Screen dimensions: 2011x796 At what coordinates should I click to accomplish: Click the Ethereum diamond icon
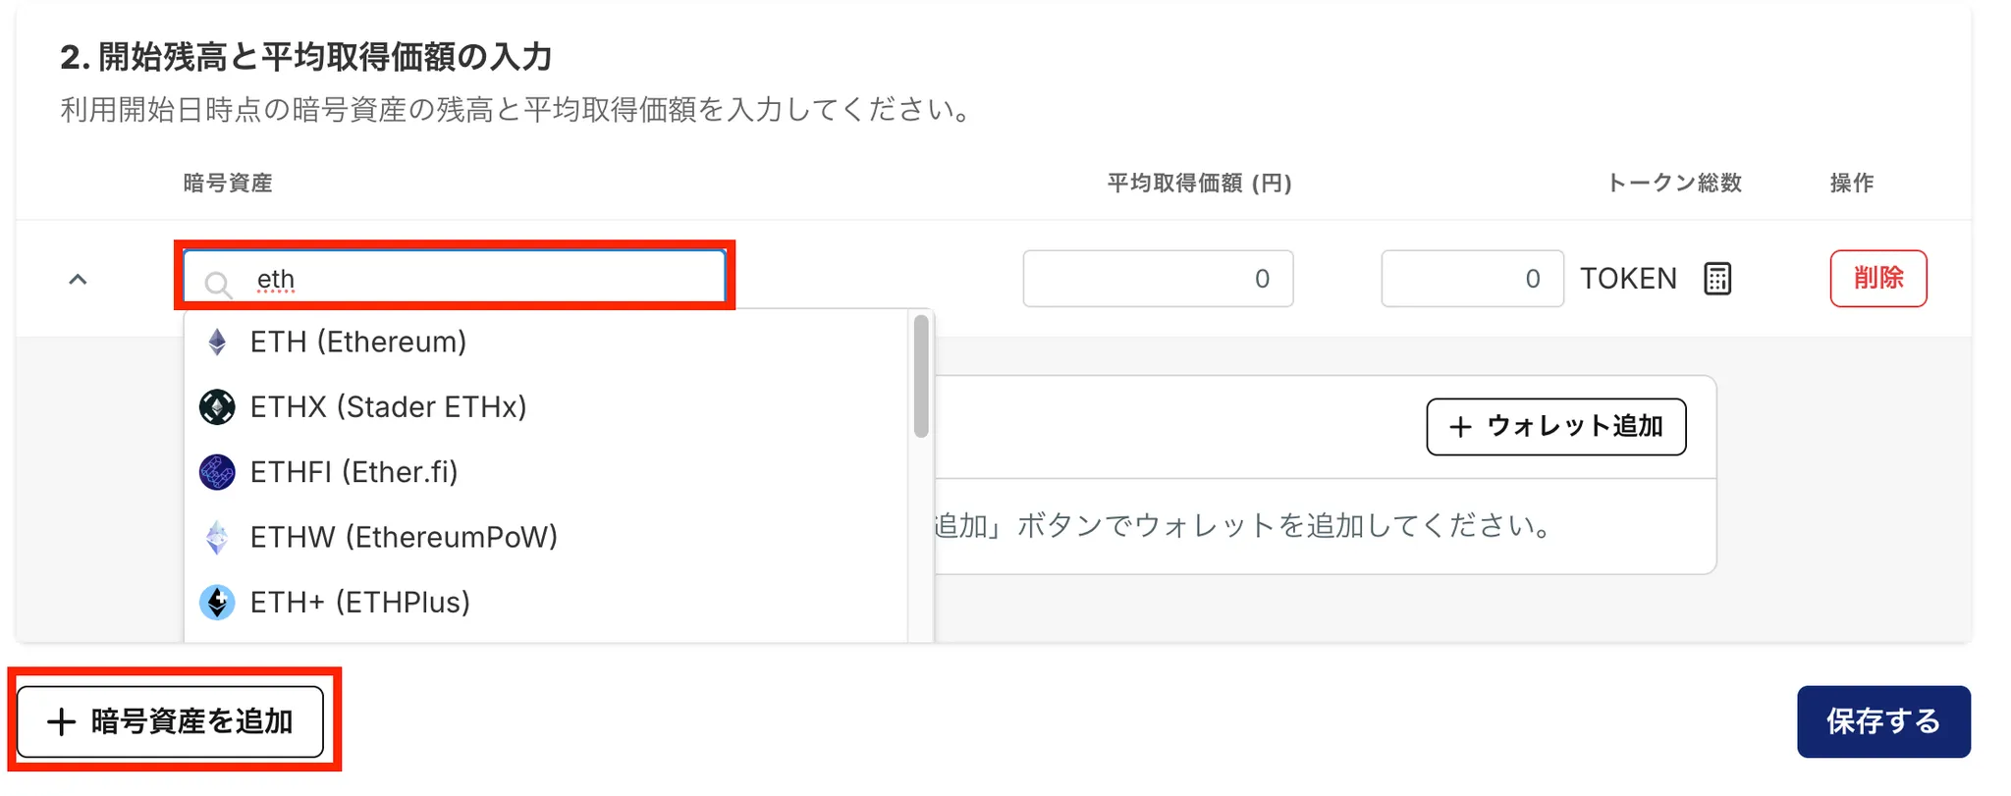click(217, 342)
